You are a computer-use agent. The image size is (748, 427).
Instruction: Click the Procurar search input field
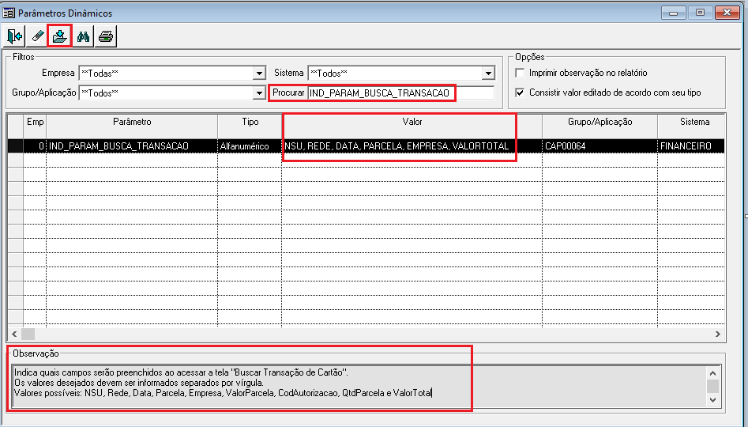(400, 93)
